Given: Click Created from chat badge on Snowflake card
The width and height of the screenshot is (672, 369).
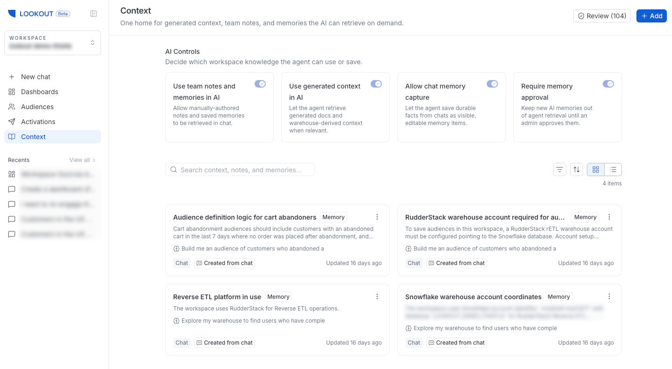Looking at the screenshot, I should [x=457, y=343].
